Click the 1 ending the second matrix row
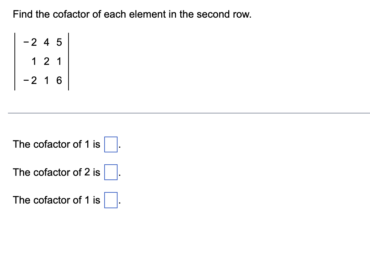This screenshot has height=263, width=370. click(58, 61)
